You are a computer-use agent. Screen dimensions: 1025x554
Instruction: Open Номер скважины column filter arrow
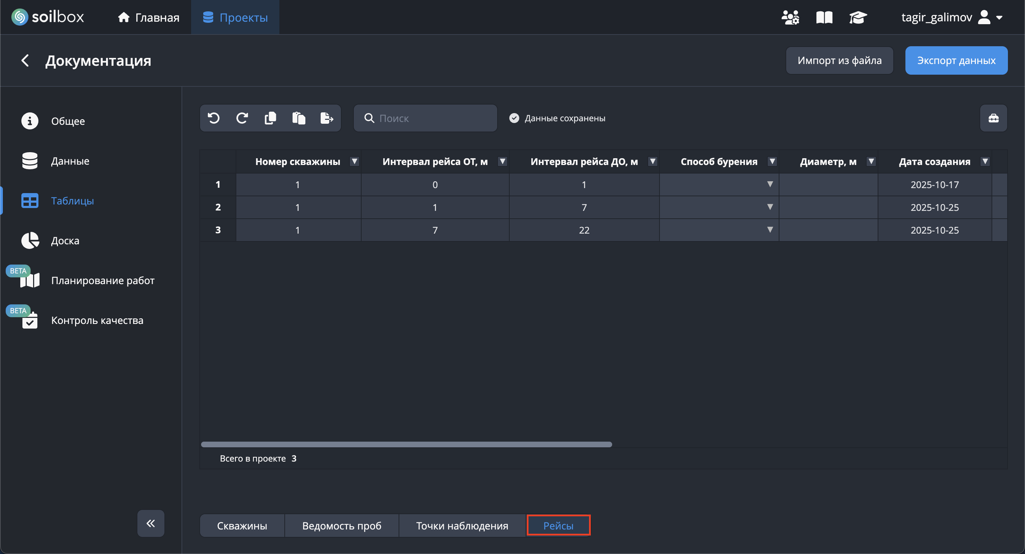pos(354,161)
